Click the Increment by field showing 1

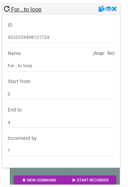coord(61,151)
